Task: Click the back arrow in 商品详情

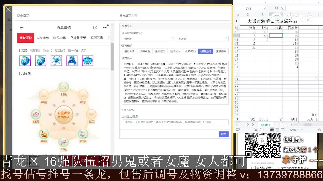Action: 22,28
